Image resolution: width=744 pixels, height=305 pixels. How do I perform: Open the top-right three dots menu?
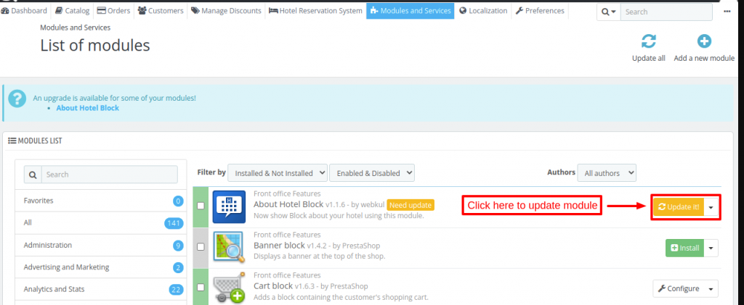(727, 12)
